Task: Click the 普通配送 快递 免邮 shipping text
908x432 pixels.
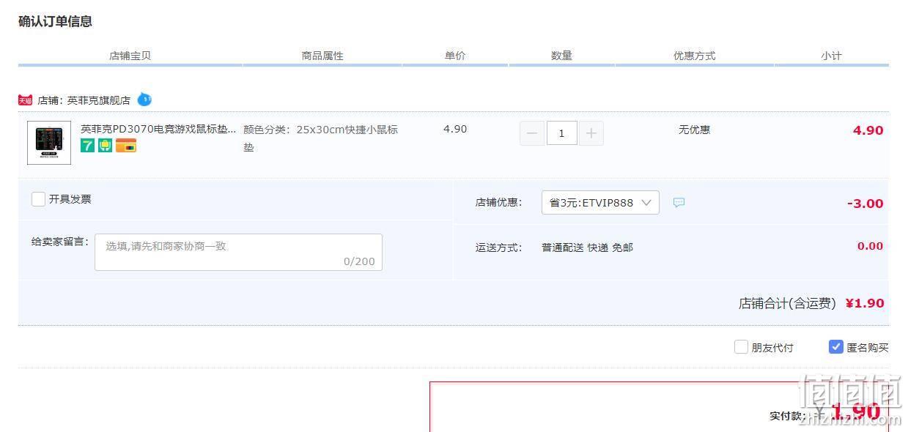Action: [587, 247]
